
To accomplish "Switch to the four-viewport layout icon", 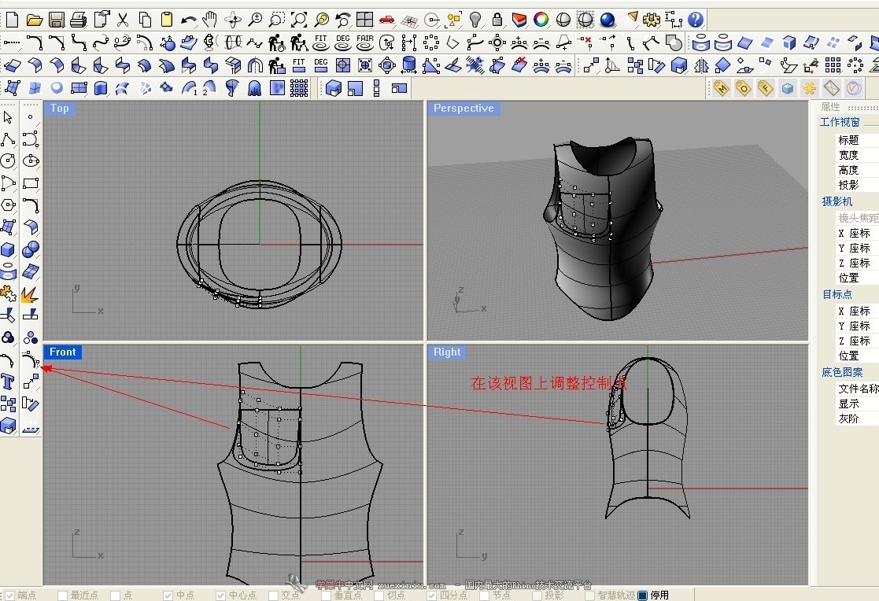I will [x=364, y=20].
